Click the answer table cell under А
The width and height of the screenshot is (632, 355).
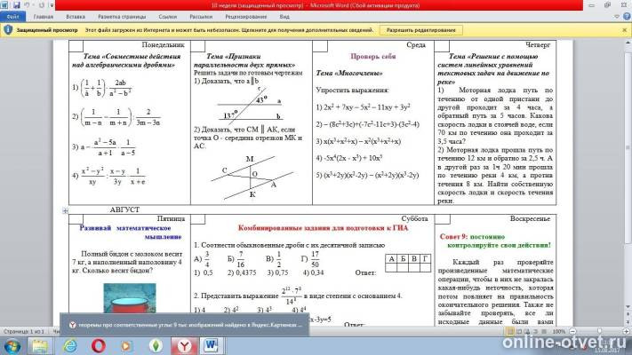click(x=391, y=268)
